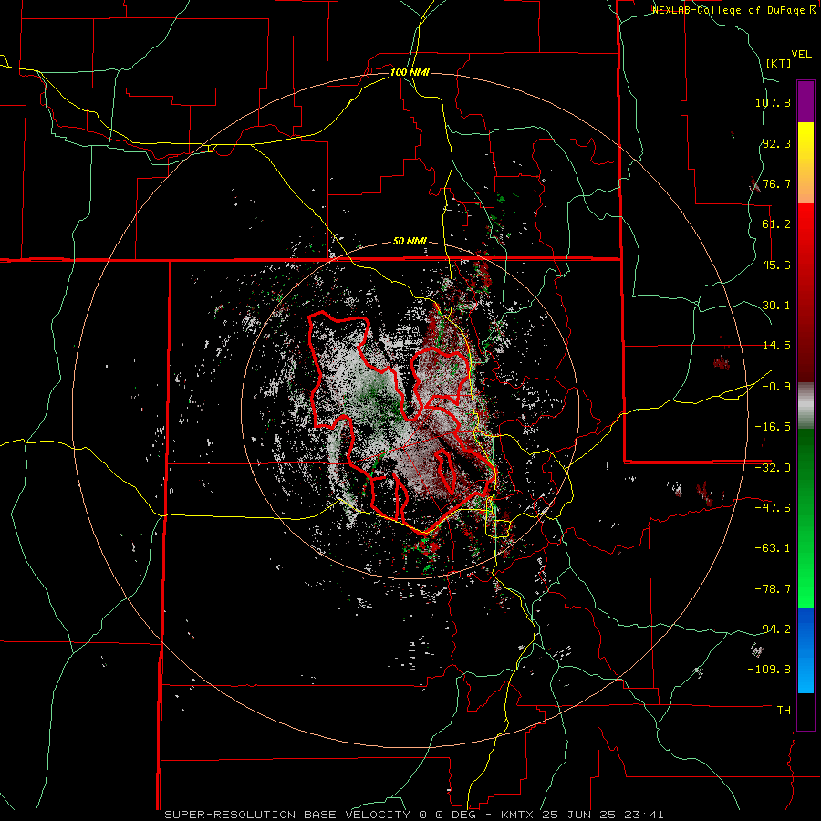Click the 14.5 velocity scale value

776,346
